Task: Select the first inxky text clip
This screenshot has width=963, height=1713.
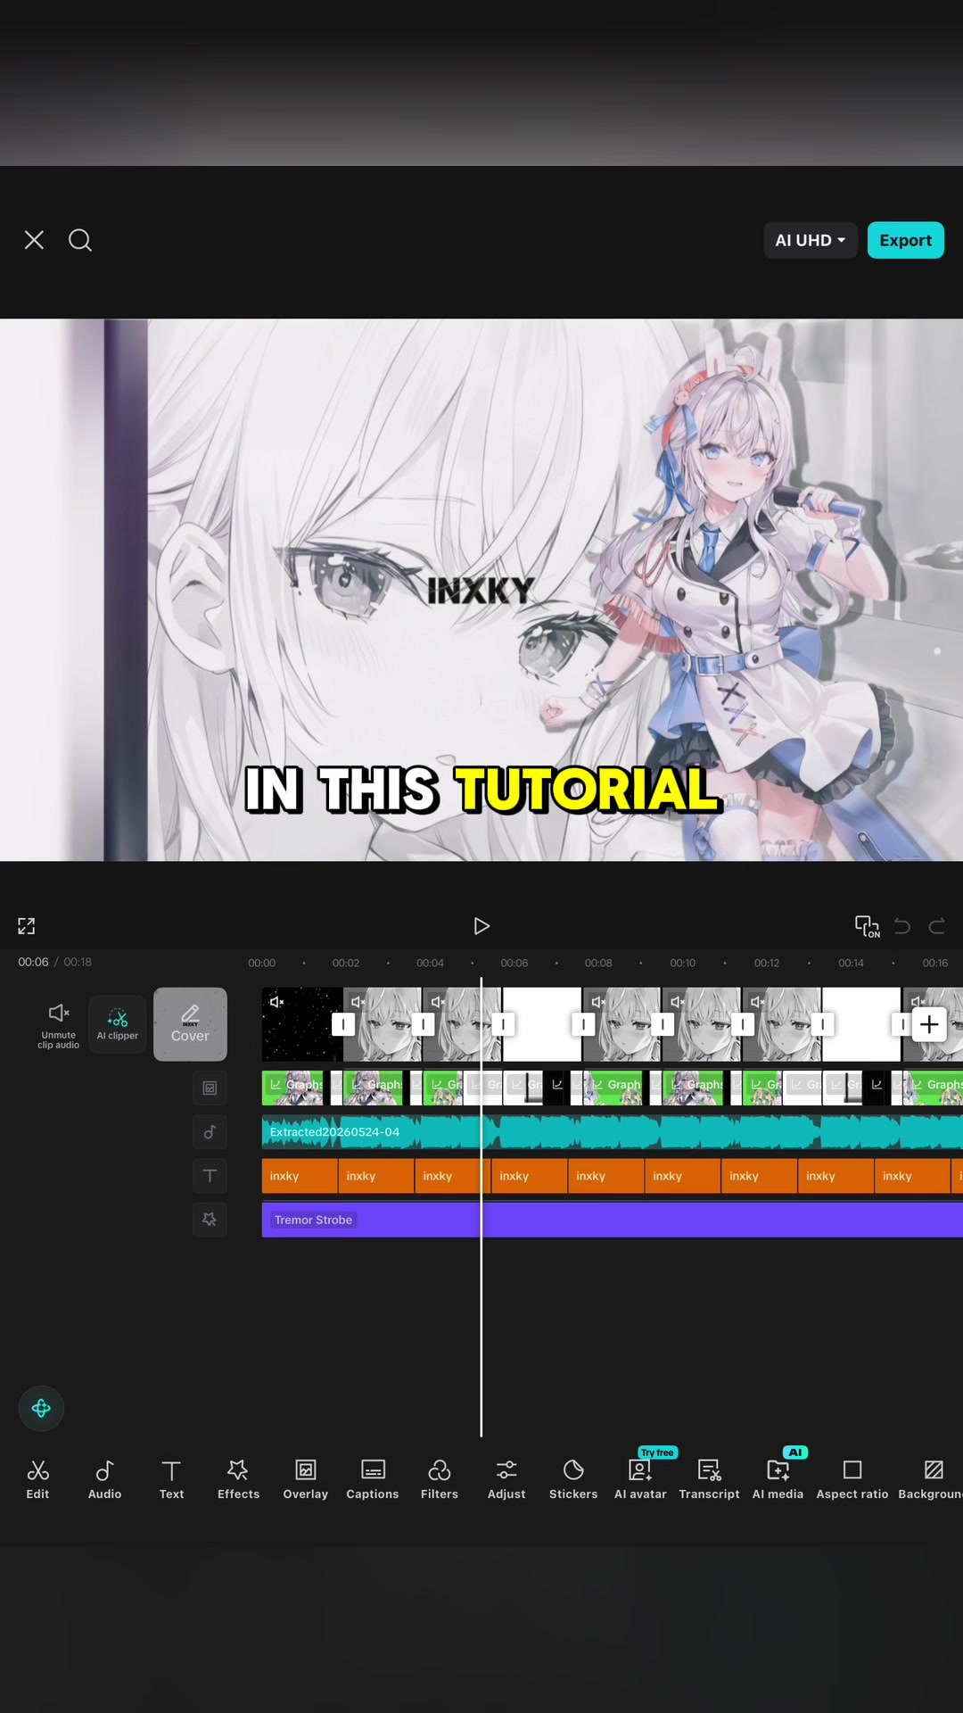Action: (x=300, y=1176)
